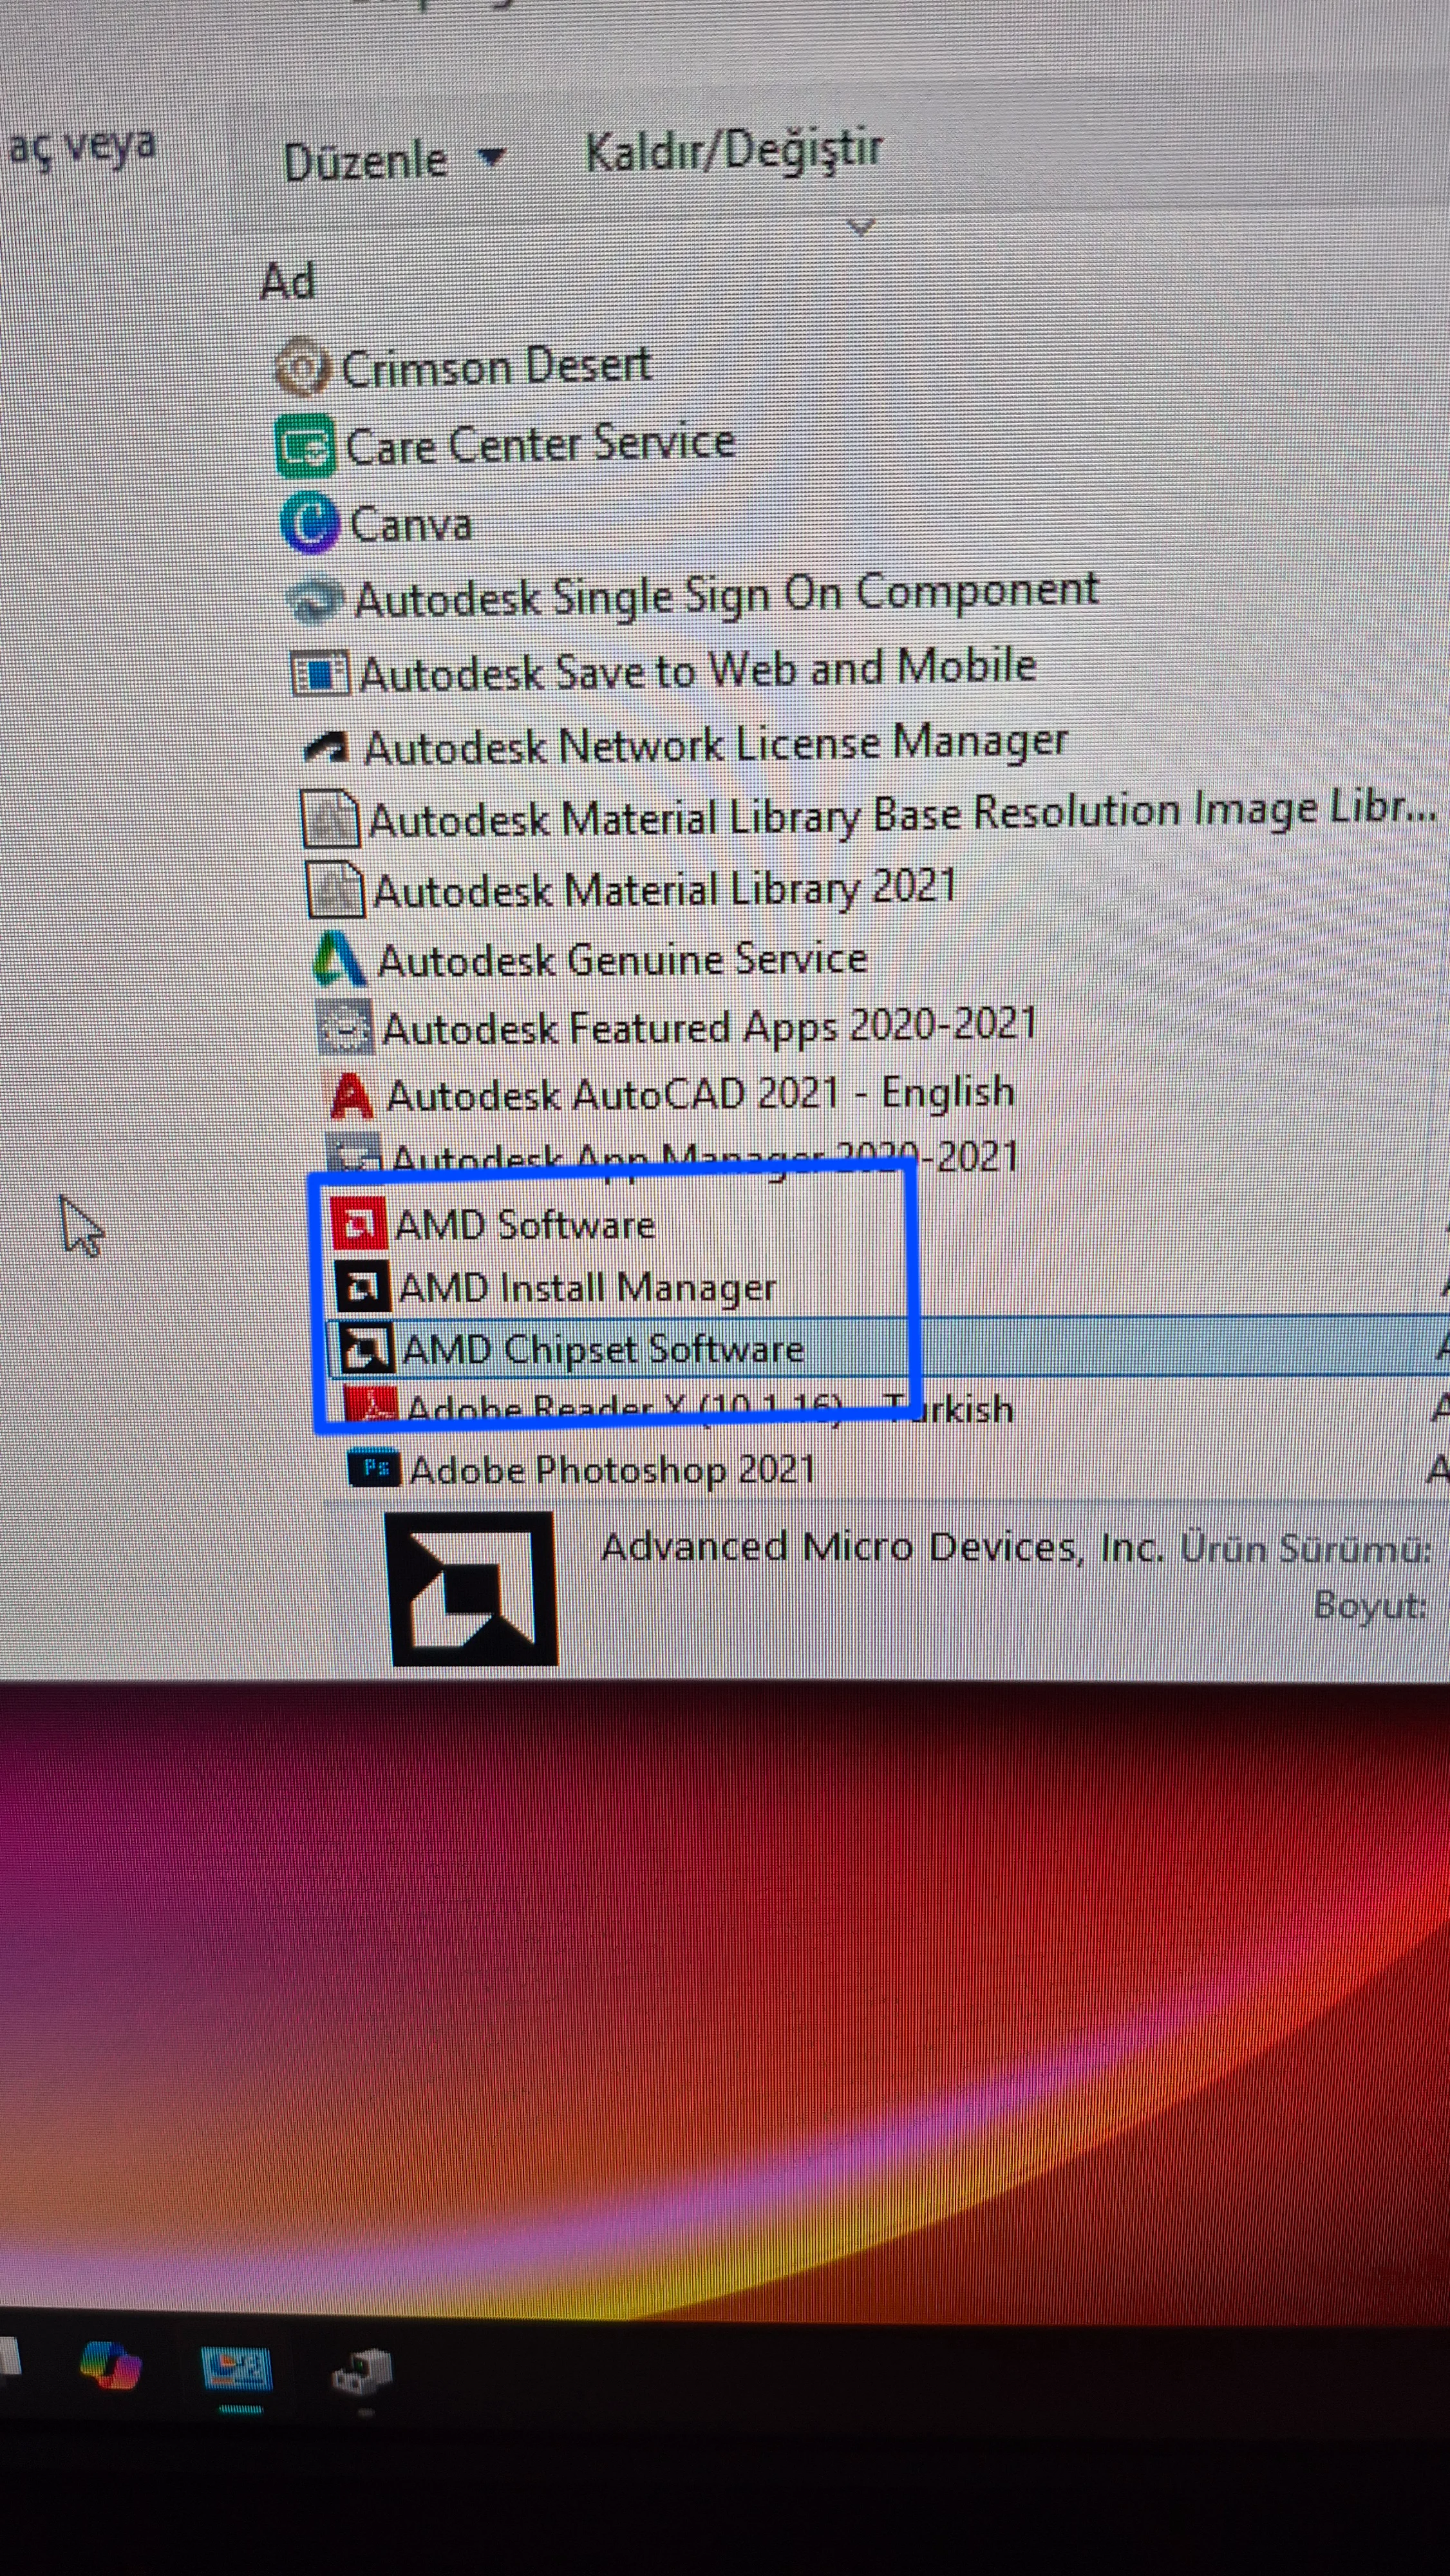Click the Kaldır/Değiştir button

pyautogui.click(x=733, y=152)
